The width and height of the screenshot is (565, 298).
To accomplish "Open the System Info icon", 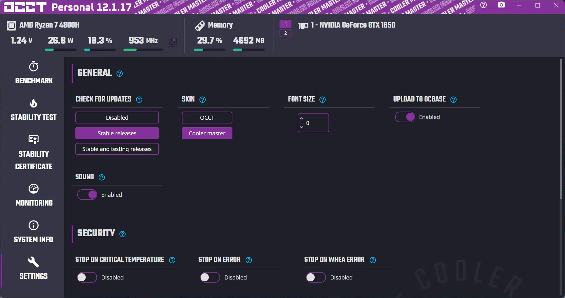I will click(x=34, y=225).
